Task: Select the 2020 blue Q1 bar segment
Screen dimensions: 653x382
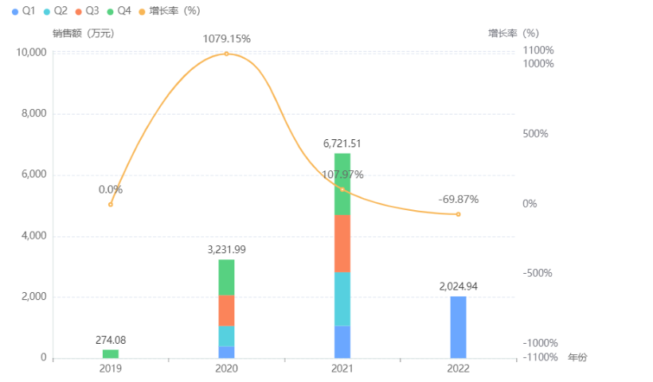Action: [226, 353]
